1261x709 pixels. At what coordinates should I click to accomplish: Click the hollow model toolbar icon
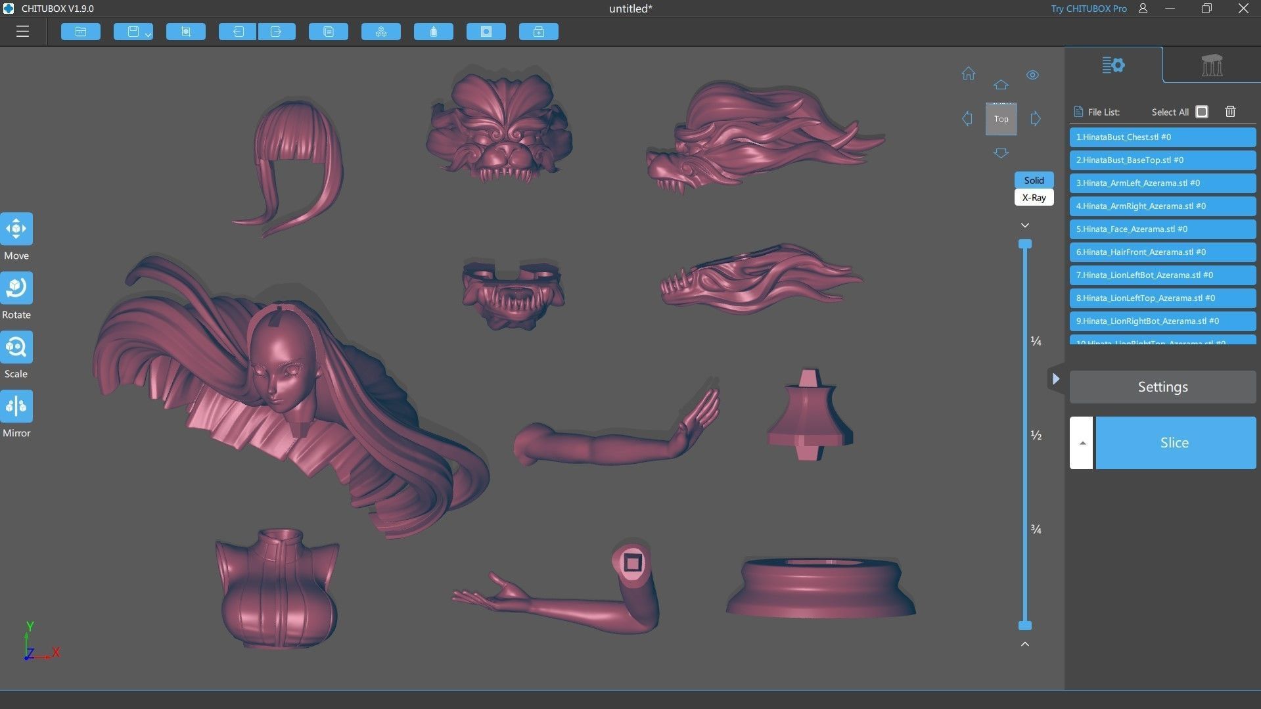click(434, 32)
